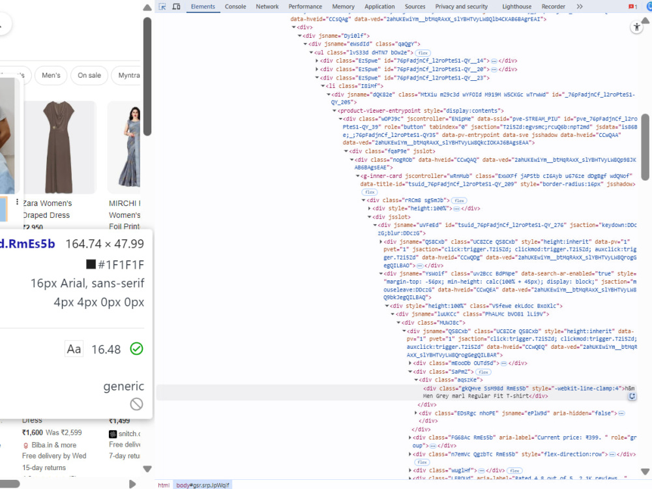Viewport: 652px width, 489px height.
Task: Expand the EDsRgc nhoPE div node
Action: pyautogui.click(x=415, y=413)
